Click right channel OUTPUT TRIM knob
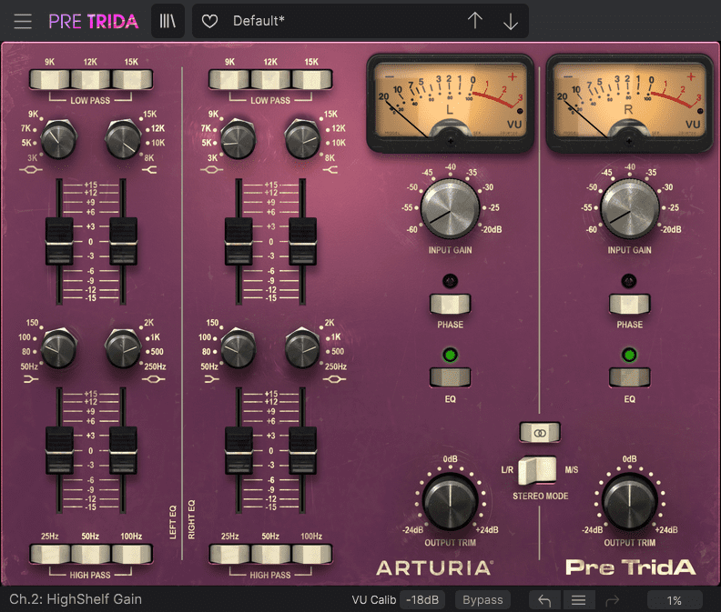The width and height of the screenshot is (721, 612). pyautogui.click(x=629, y=501)
